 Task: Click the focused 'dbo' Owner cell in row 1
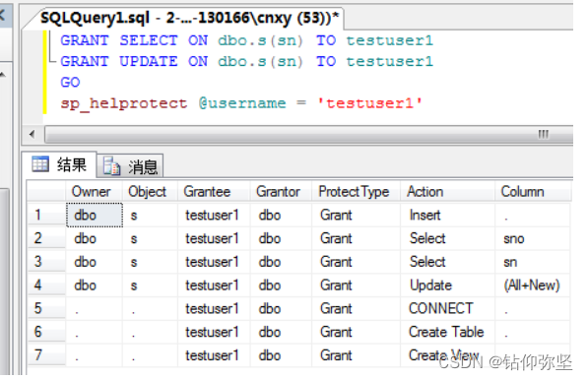click(95, 216)
